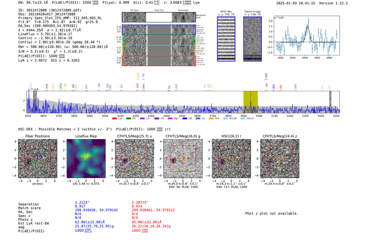The width and height of the screenshot is (366, 249).
Task: Select the orange-bordered 2D spectrum fiber row
Action: [x=159, y=50]
